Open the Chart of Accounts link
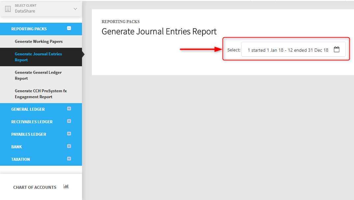This screenshot has width=354, height=200. click(x=35, y=187)
